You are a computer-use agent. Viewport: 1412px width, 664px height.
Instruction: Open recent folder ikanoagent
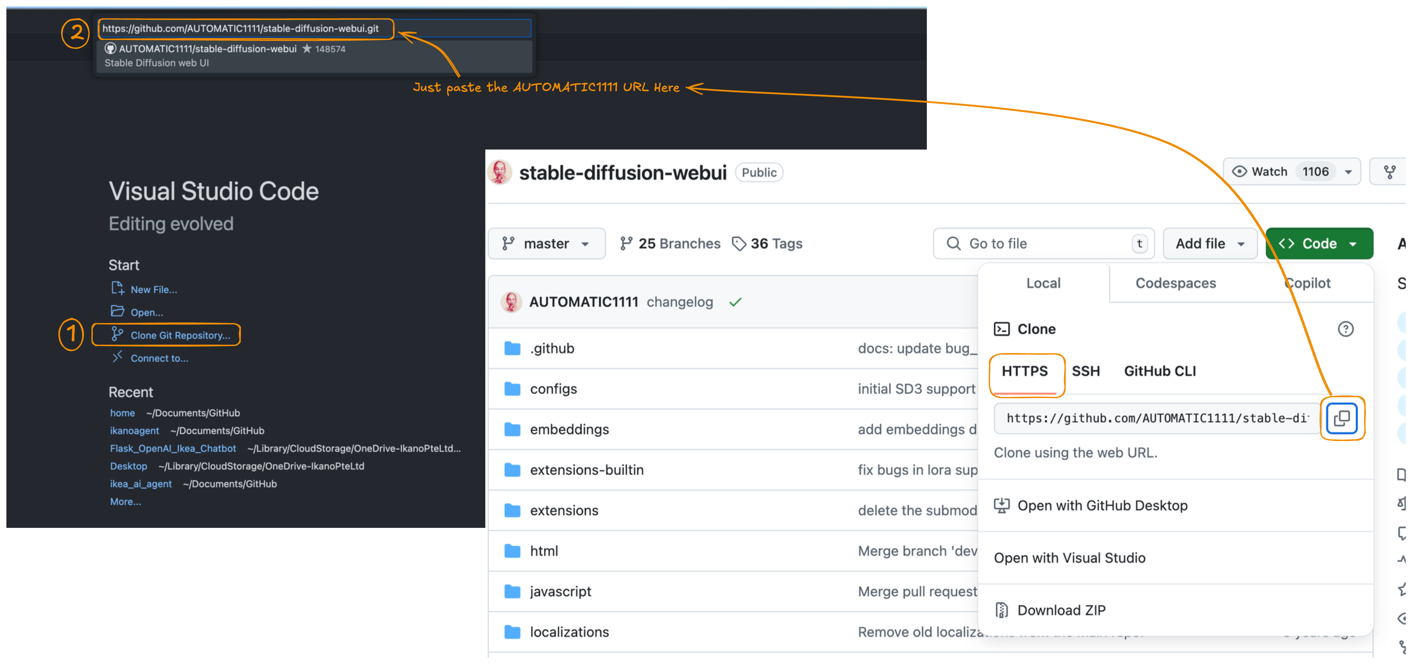(134, 431)
